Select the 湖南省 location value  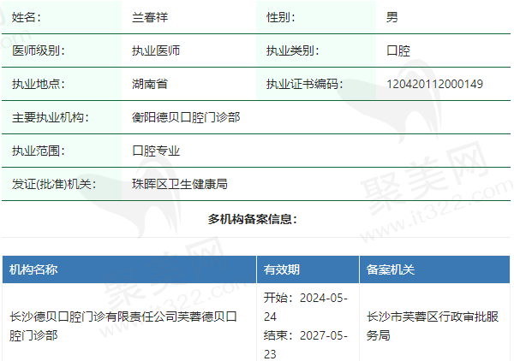[x=150, y=84]
